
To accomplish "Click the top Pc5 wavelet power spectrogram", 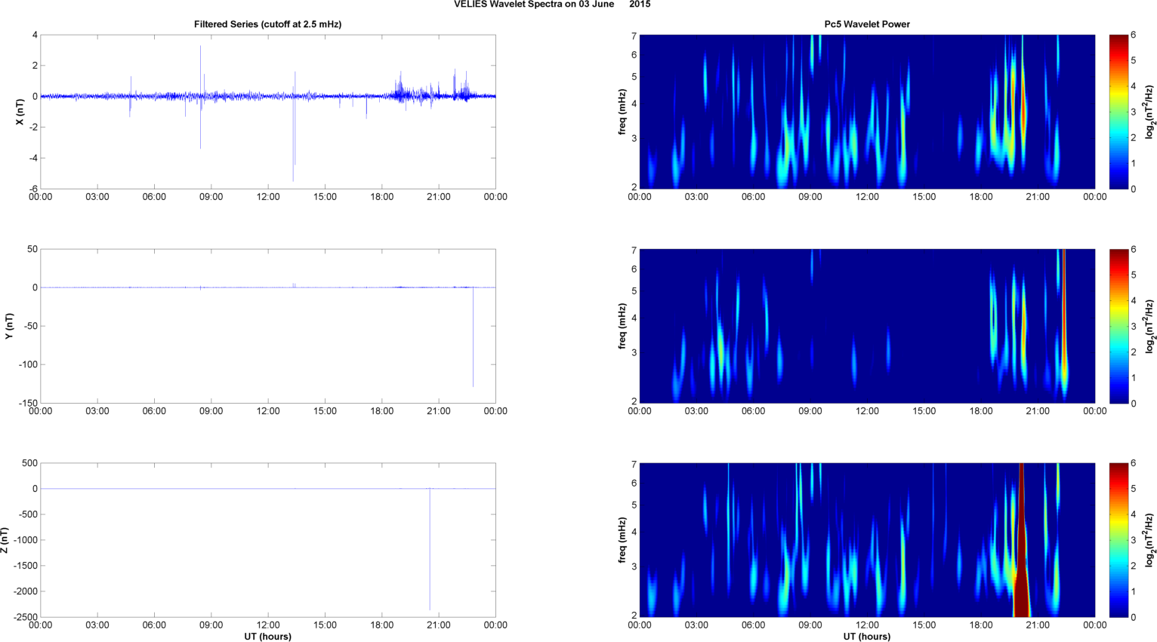I will pyautogui.click(x=867, y=112).
